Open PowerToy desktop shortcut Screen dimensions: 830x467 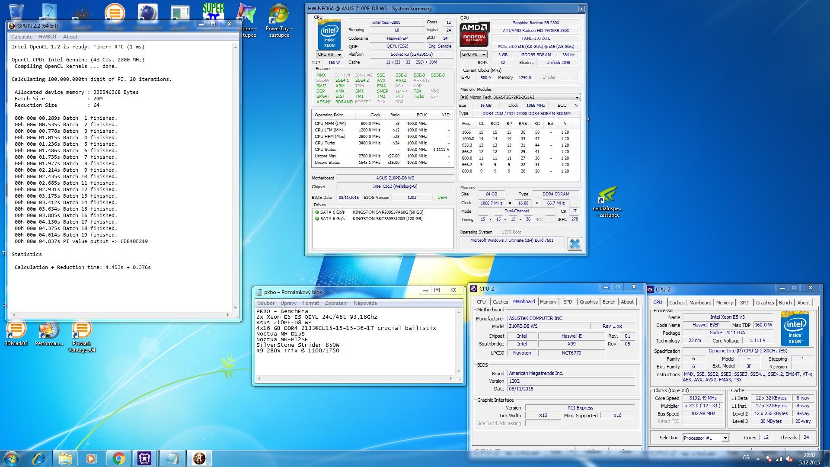[x=279, y=21]
